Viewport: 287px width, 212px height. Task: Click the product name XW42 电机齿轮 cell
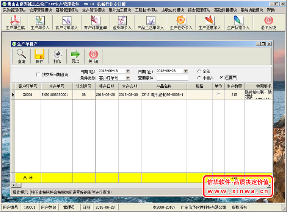pyautogui.click(x=164, y=95)
